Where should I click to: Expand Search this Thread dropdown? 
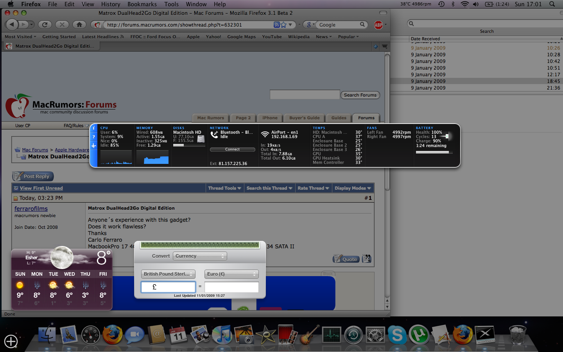(x=269, y=188)
